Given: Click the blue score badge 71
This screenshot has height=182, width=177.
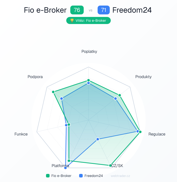Looking at the screenshot, I should [103, 10].
